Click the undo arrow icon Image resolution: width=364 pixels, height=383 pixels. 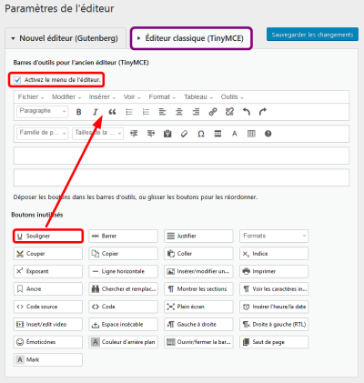[247, 112]
